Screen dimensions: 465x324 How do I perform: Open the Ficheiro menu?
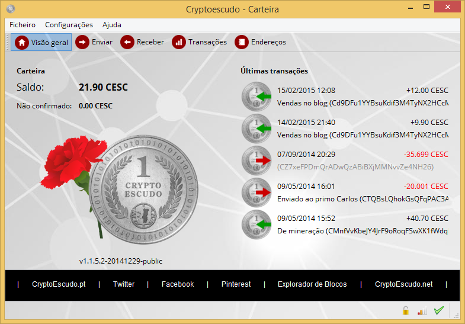[x=23, y=25]
